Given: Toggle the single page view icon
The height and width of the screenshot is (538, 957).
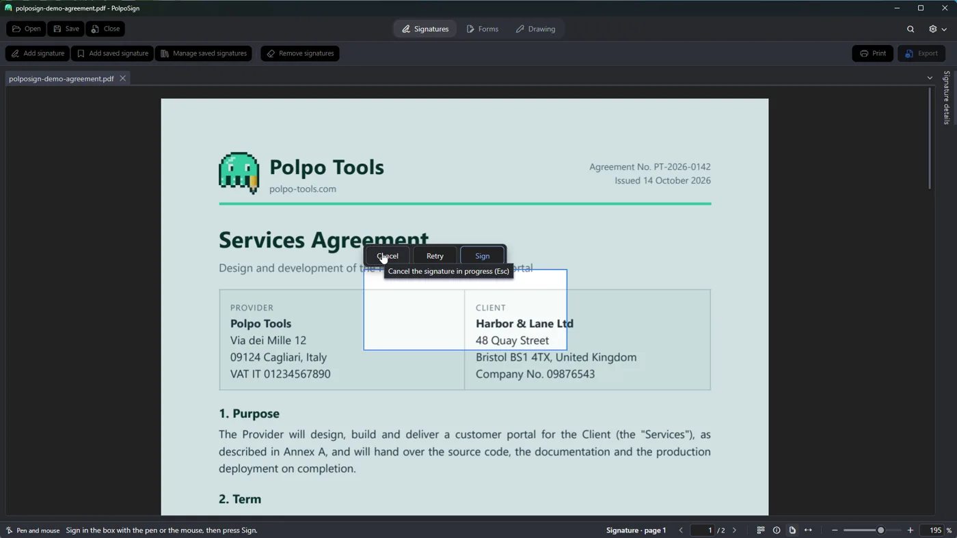Looking at the screenshot, I should tap(792, 530).
